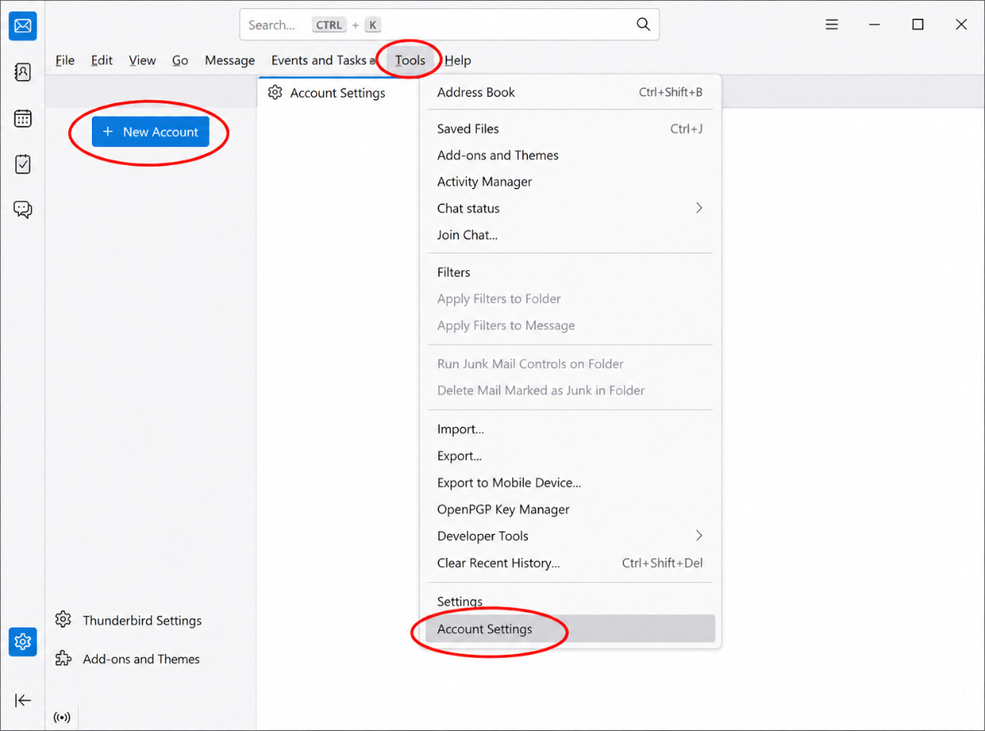The image size is (985, 731).
Task: Choose Join Chat... menu entry
Action: [570, 235]
